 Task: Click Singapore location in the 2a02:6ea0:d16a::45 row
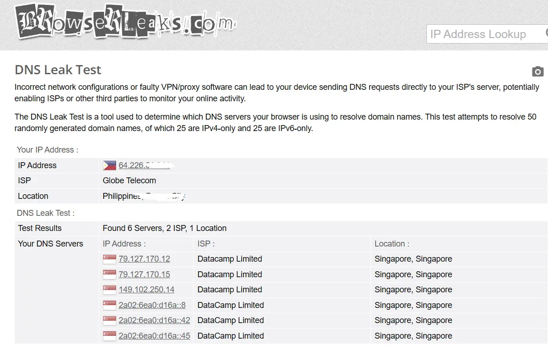click(414, 335)
